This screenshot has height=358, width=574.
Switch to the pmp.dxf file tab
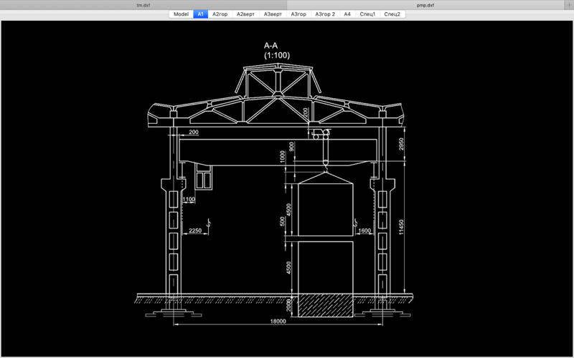pyautogui.click(x=425, y=5)
